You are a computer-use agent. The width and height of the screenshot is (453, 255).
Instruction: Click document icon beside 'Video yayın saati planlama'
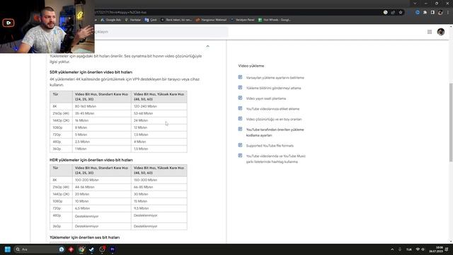click(x=240, y=98)
